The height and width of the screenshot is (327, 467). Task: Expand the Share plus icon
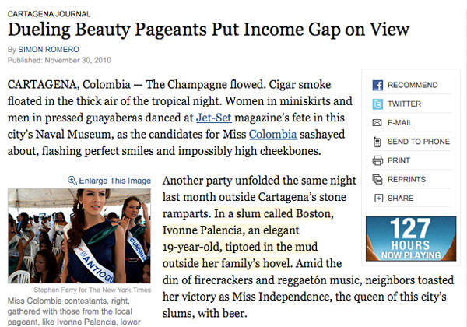pos(378,199)
